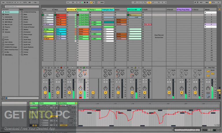Toggle track 1 activator button
Viewport: 222px width, 133px height.
tap(45, 92)
